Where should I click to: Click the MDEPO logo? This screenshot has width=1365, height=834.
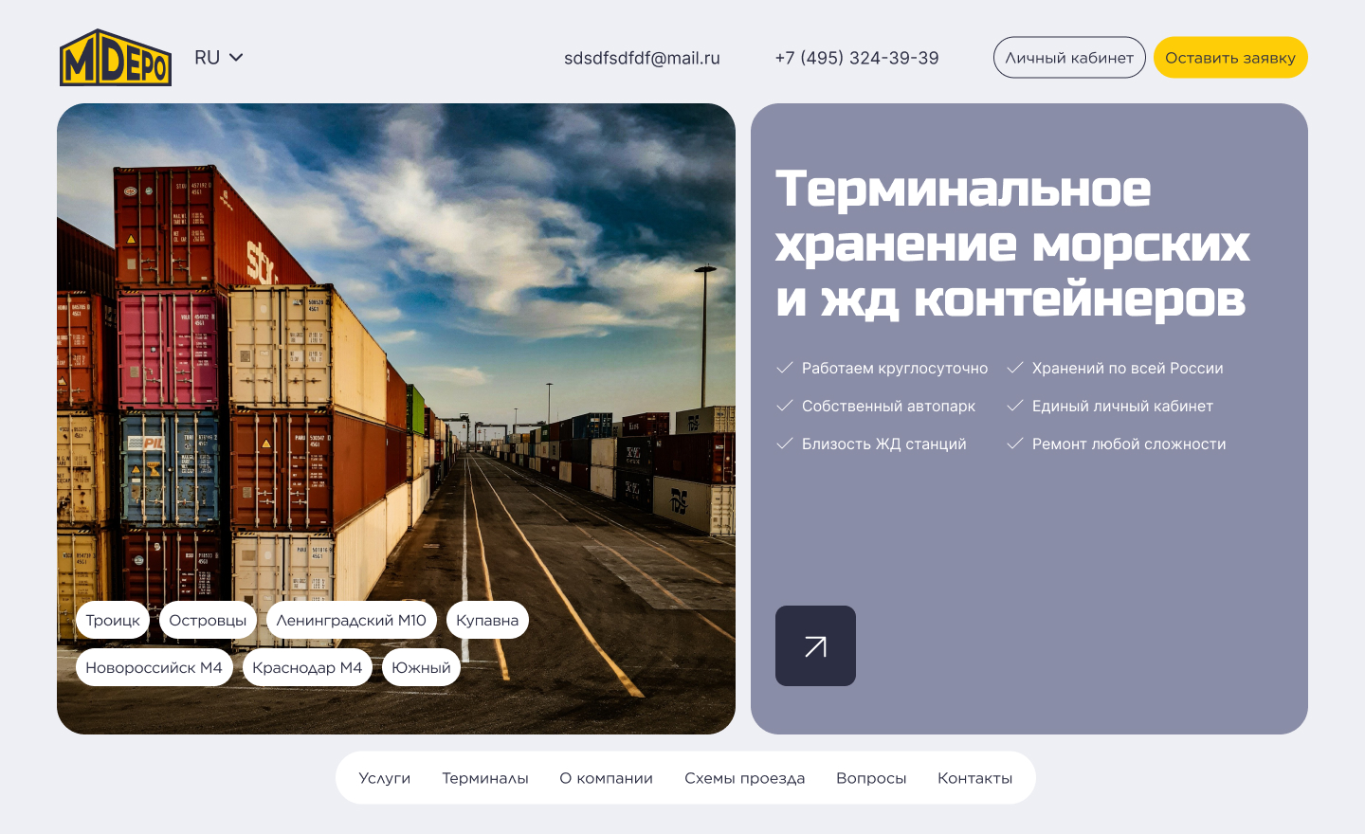116,57
